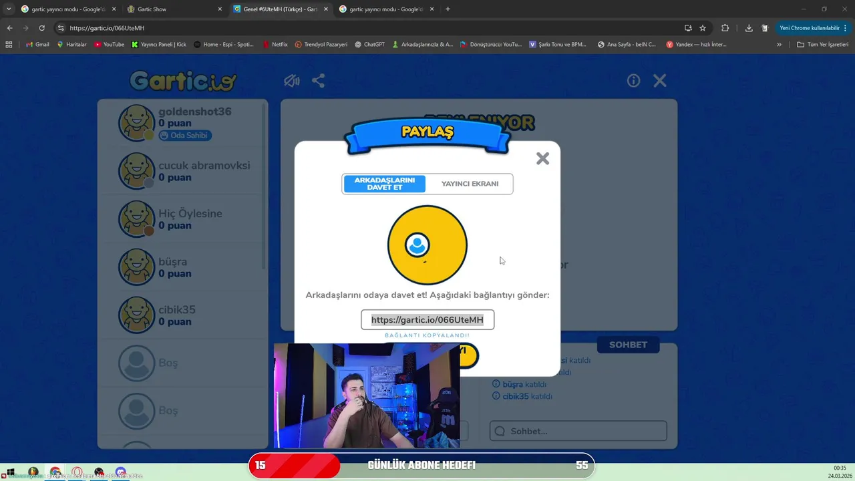Select the Arkadaşlarını Davet Et tab
855x481 pixels.
tap(384, 184)
